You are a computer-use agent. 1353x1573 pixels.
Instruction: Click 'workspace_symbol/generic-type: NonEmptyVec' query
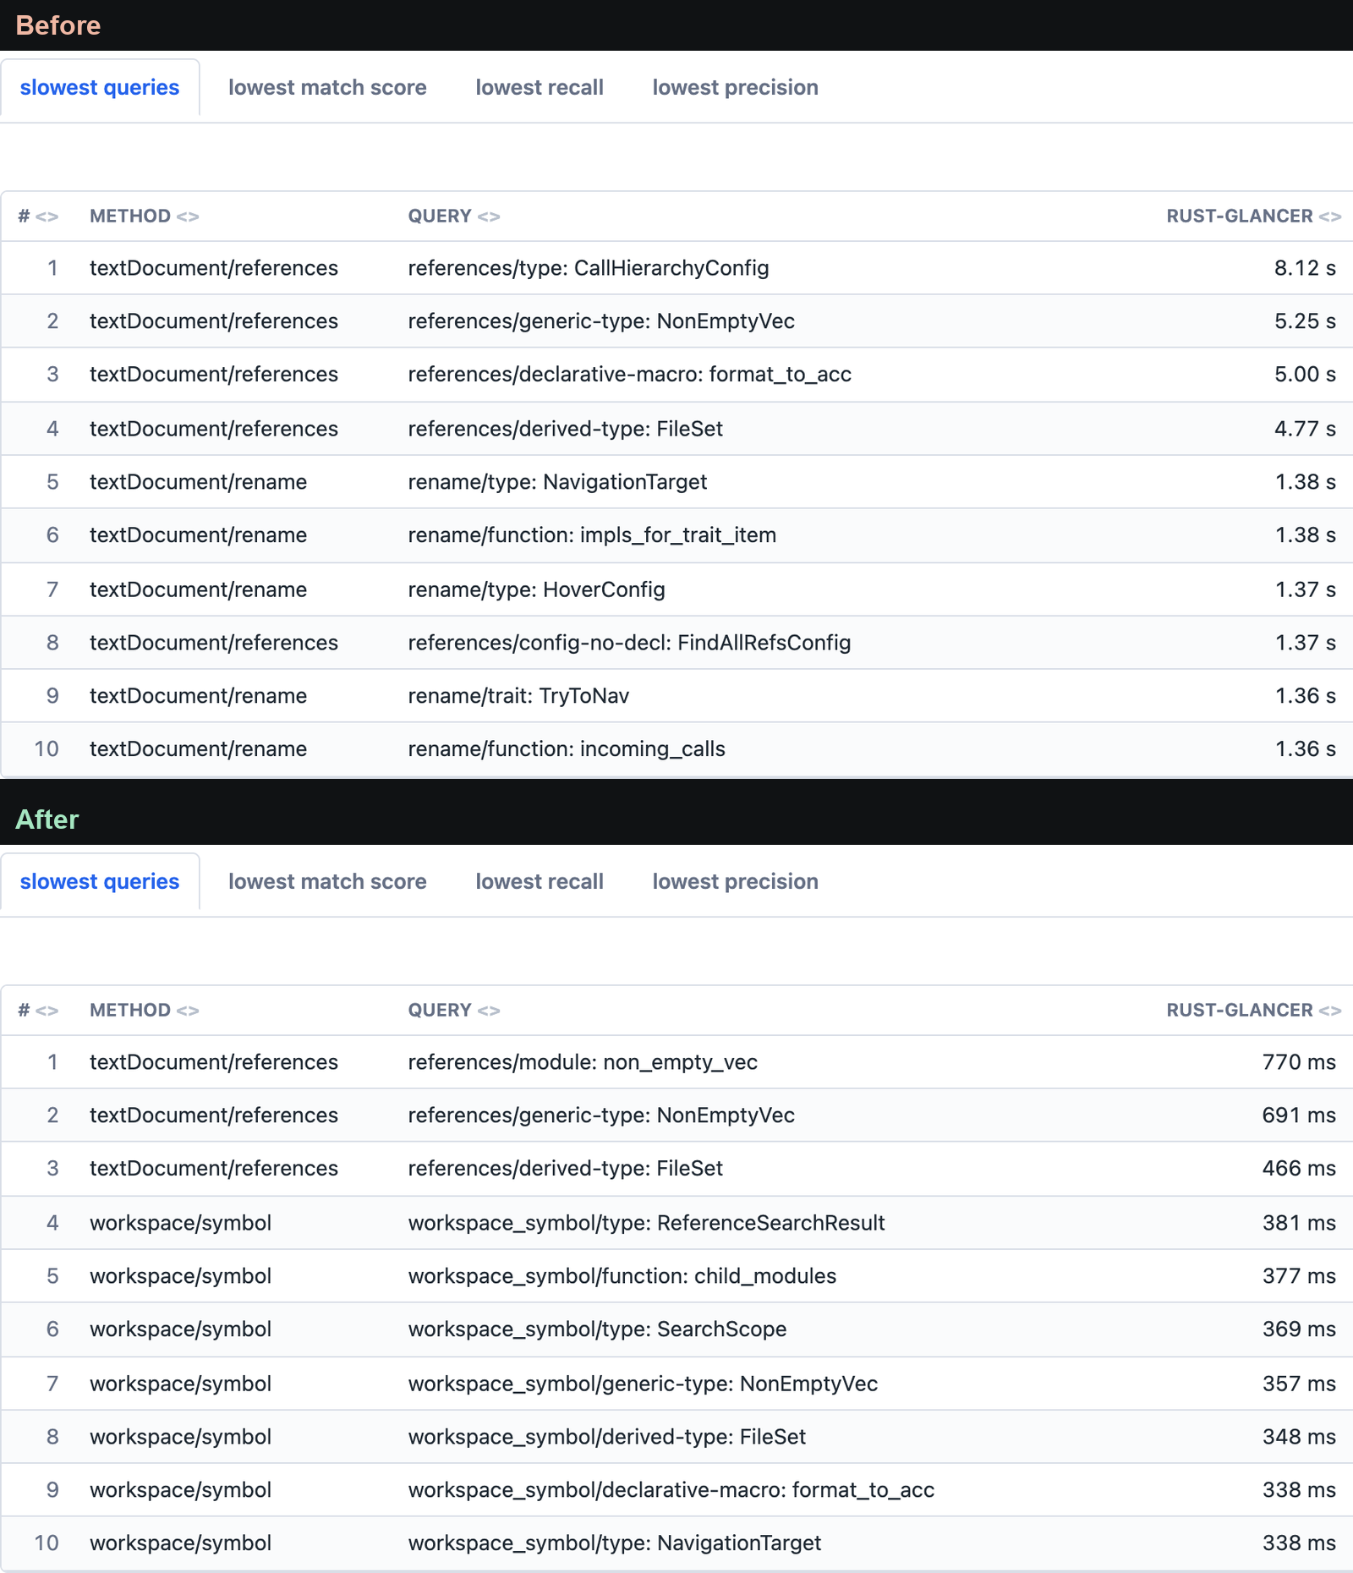(x=643, y=1384)
